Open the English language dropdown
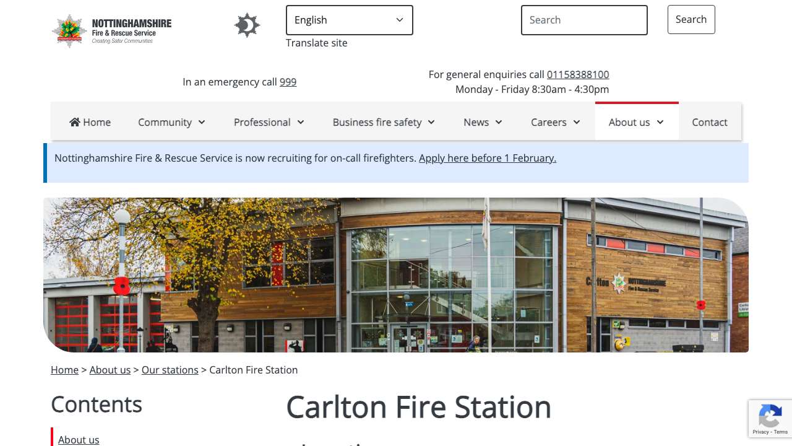The image size is (792, 446). (x=350, y=20)
